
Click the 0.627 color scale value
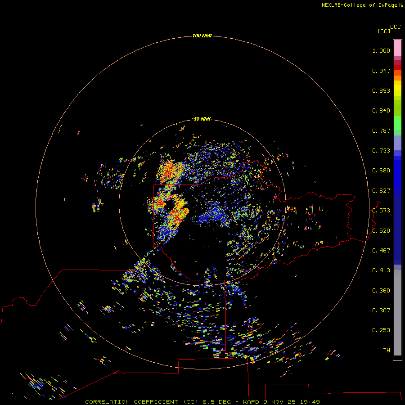click(x=381, y=191)
